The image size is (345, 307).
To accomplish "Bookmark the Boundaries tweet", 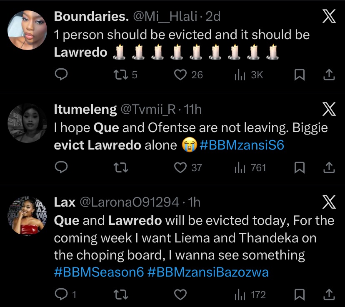I will click(299, 75).
